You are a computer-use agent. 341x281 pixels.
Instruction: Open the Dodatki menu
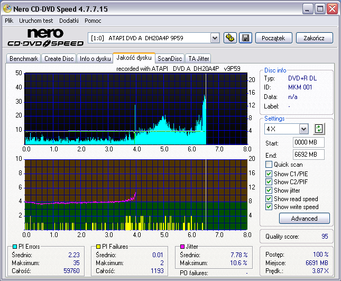click(x=69, y=21)
